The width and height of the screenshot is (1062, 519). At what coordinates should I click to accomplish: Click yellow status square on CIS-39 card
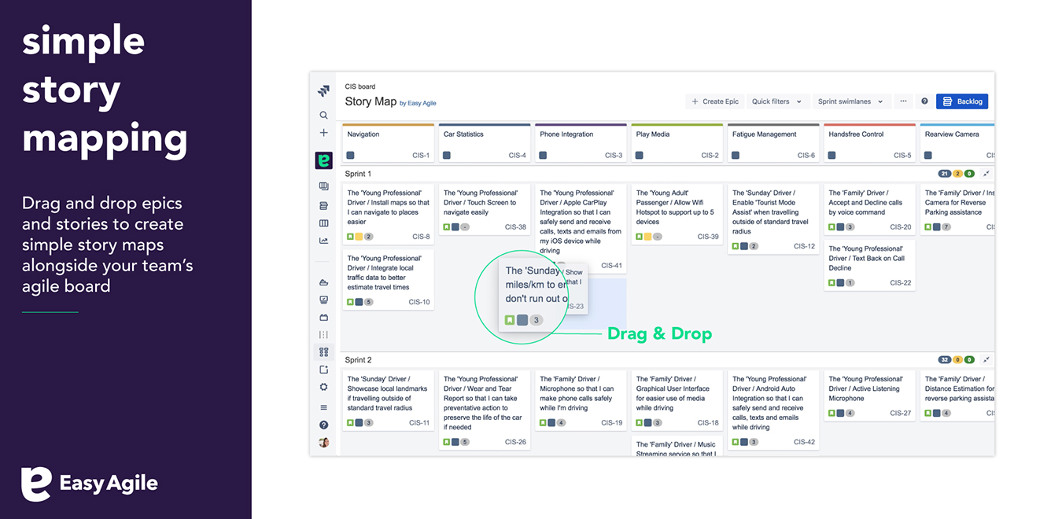click(648, 237)
